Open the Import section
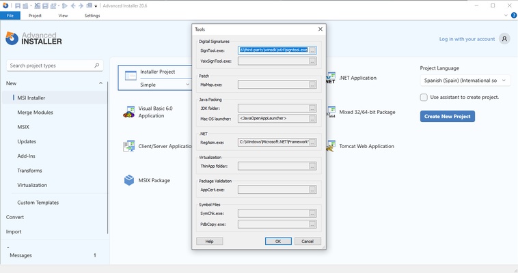The width and height of the screenshot is (518, 273). pos(14,231)
